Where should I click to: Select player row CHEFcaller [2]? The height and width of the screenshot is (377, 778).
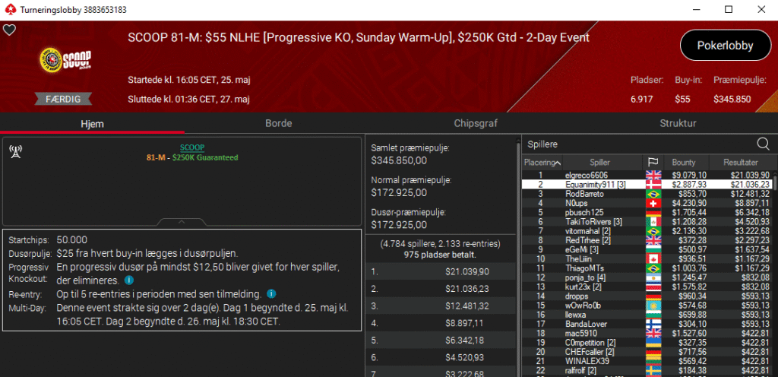click(x=647, y=352)
